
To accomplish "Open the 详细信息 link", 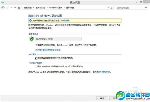I will coord(65,20).
